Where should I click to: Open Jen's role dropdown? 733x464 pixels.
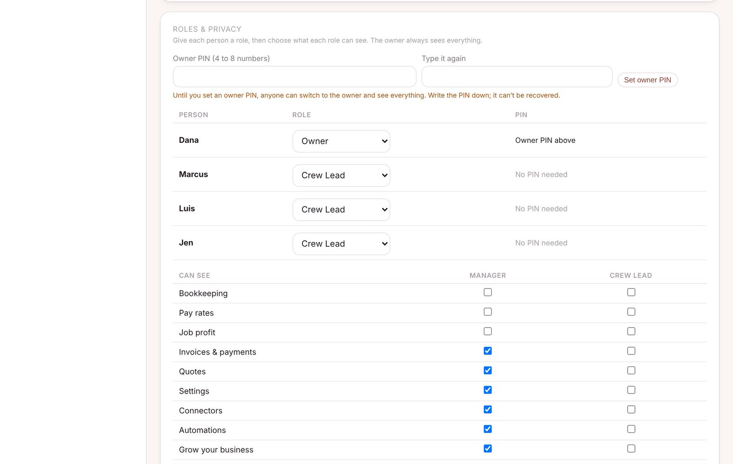[x=341, y=244]
